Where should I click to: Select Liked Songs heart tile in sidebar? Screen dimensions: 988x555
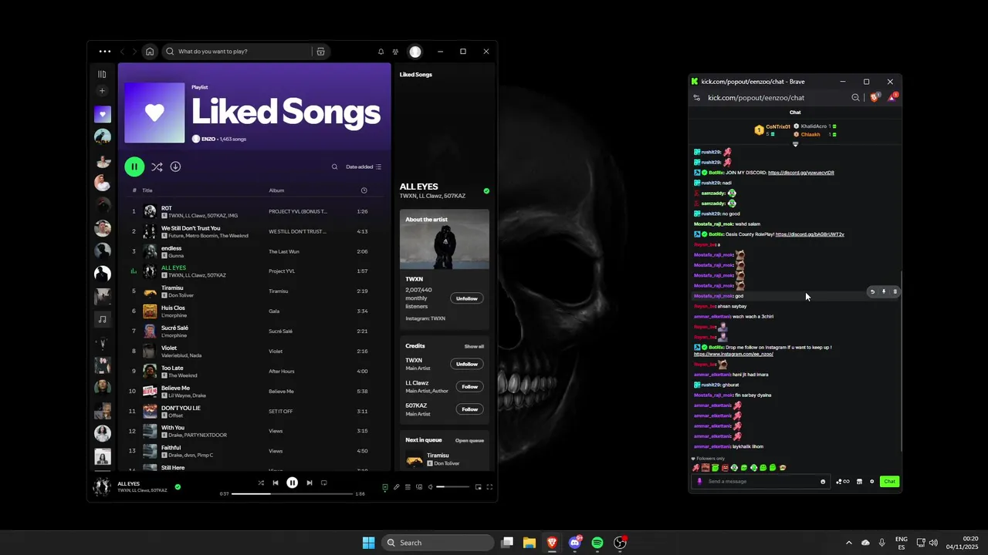click(x=102, y=114)
